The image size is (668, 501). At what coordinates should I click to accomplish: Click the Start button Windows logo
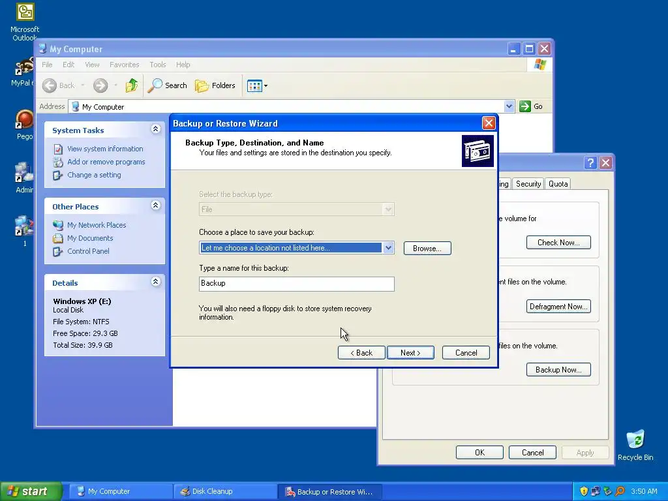pos(13,491)
